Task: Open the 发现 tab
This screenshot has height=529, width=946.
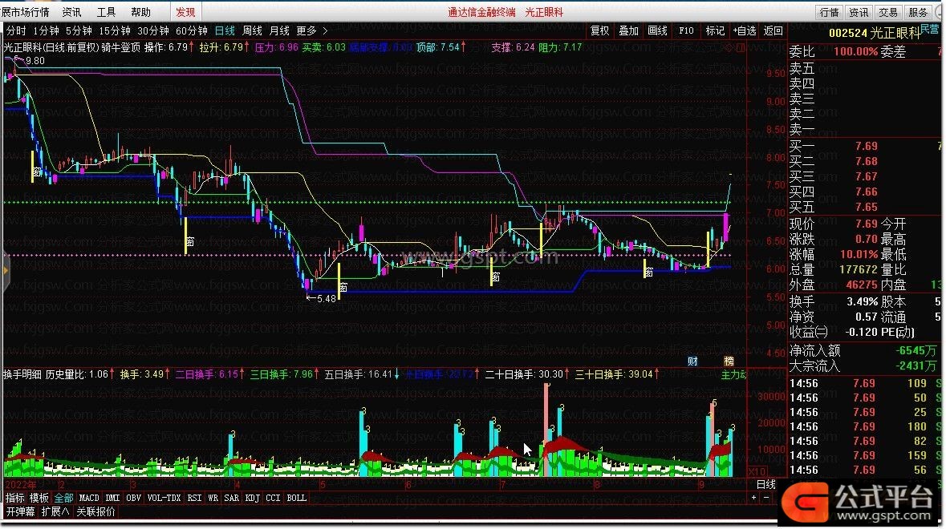Action: (185, 12)
